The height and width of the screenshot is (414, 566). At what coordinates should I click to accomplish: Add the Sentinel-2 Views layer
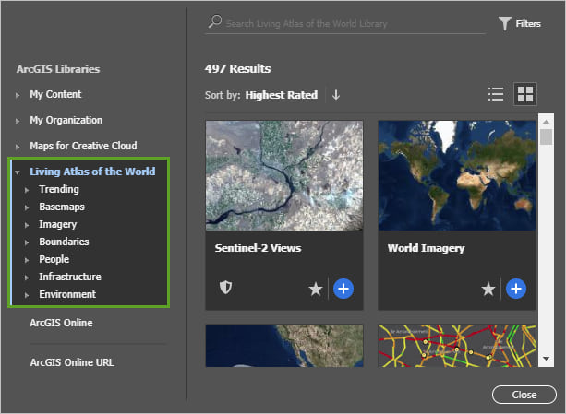pos(343,289)
